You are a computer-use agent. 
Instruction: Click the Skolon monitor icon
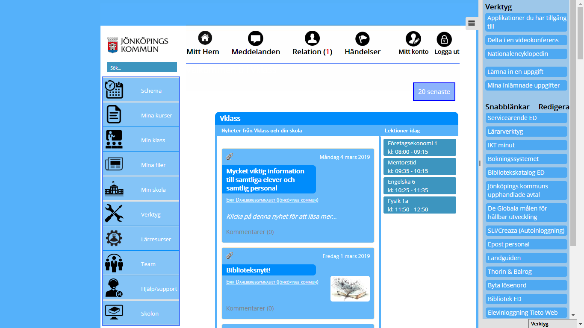[x=114, y=312]
